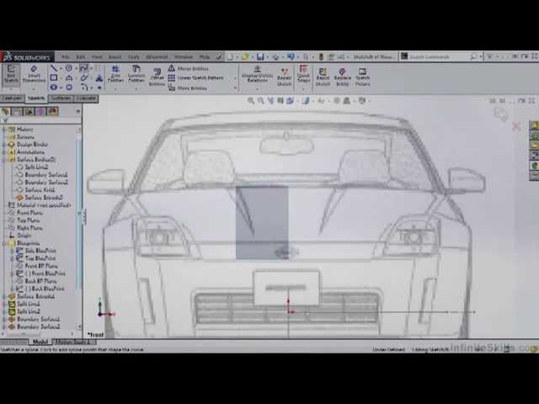Select the Sketch Fillet tool
539x404 pixels.
[84, 88]
